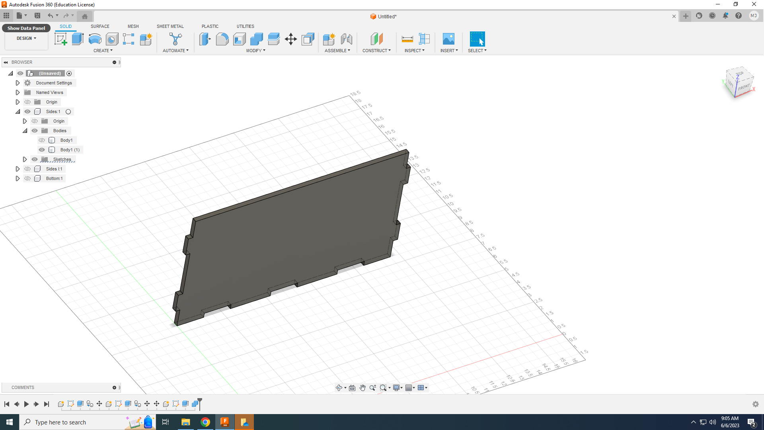Image resolution: width=764 pixels, height=430 pixels.
Task: Expand the Sketches folder
Action: tap(25, 159)
